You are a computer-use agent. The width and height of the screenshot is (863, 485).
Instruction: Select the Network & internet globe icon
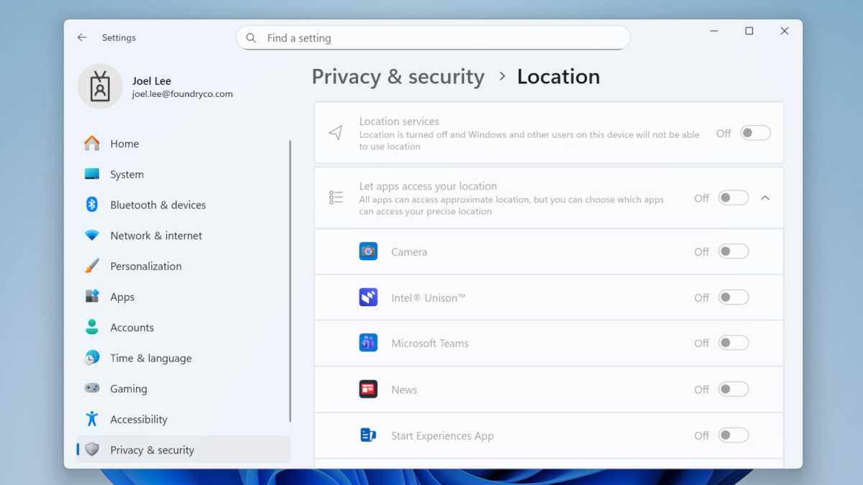pos(93,235)
